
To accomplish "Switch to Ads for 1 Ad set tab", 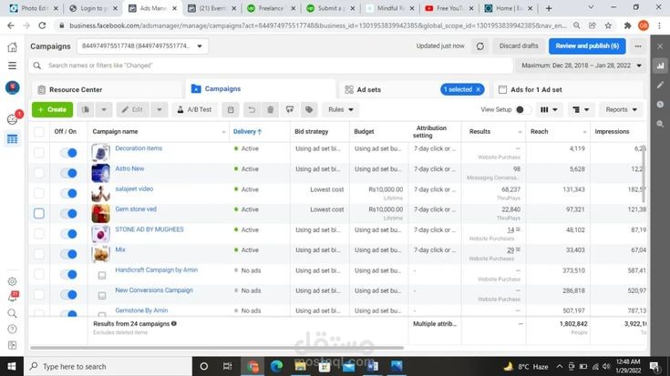I will coord(568,89).
